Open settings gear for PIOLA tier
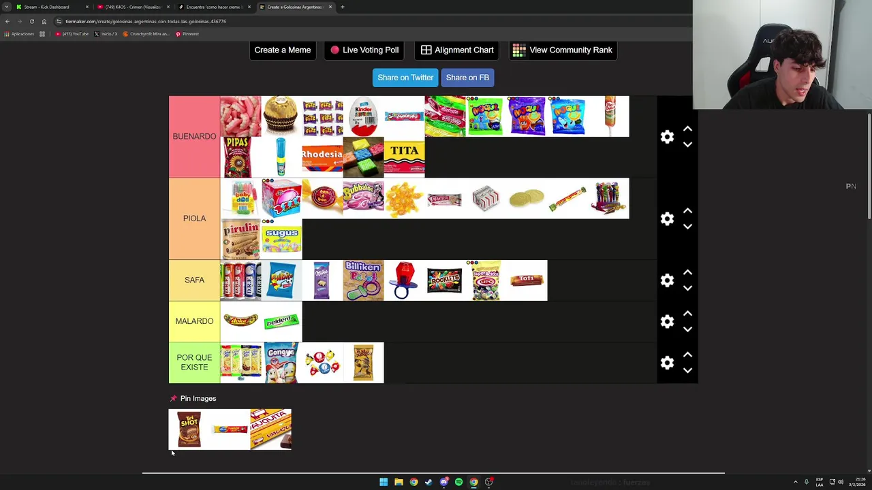 (667, 218)
